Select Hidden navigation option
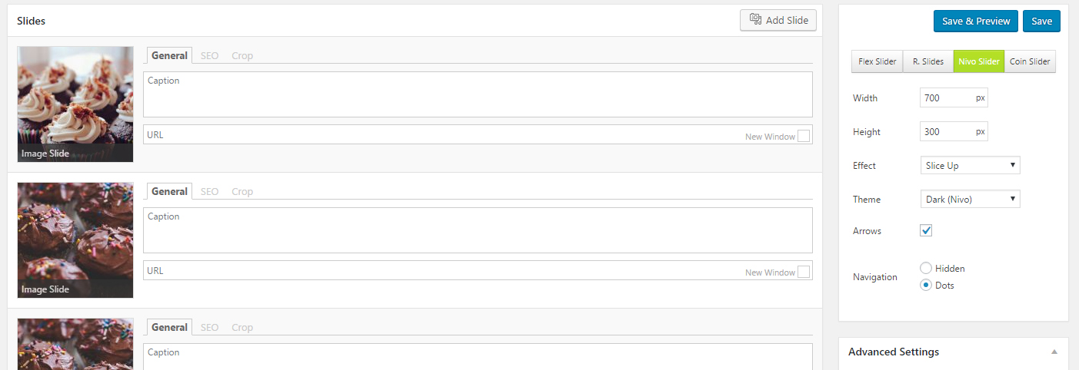 [926, 269]
